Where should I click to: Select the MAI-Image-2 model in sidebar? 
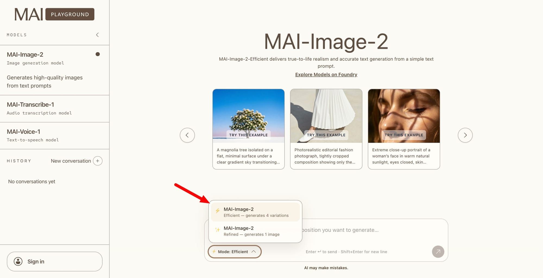(x=55, y=70)
